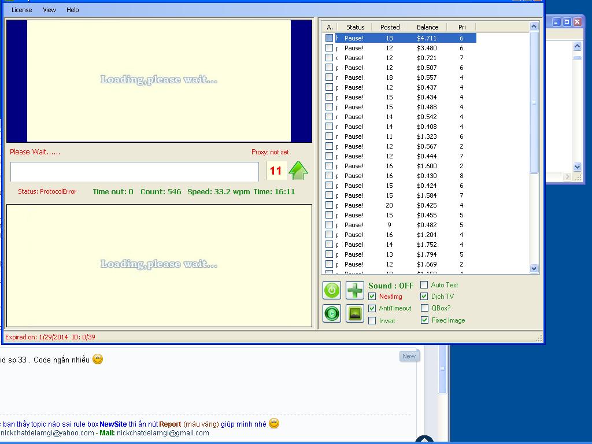Click the smiley emoticon after 'giúp mình nhé'
The height and width of the screenshot is (444, 592).
[274, 424]
